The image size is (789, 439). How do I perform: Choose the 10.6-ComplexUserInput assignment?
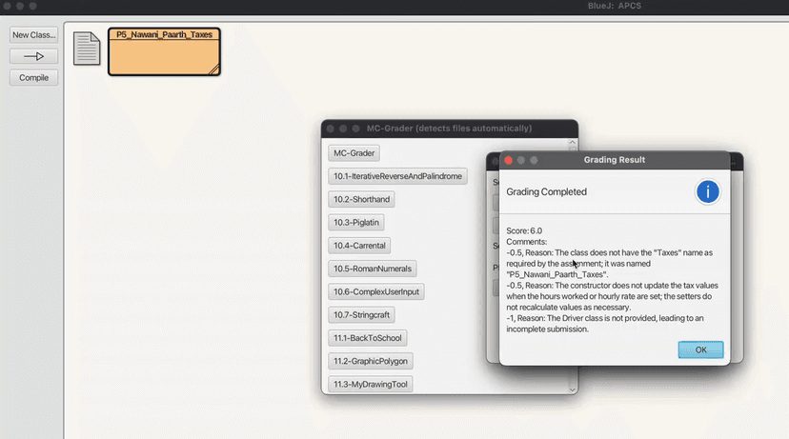click(x=376, y=291)
